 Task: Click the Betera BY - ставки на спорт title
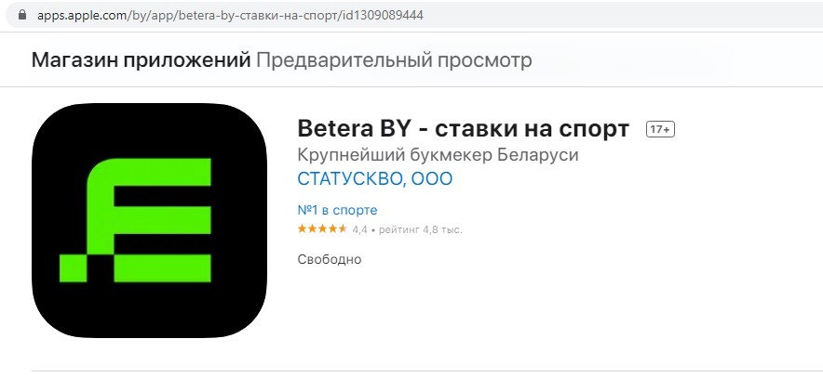coord(464,128)
